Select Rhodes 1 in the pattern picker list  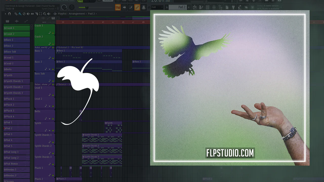(17, 170)
